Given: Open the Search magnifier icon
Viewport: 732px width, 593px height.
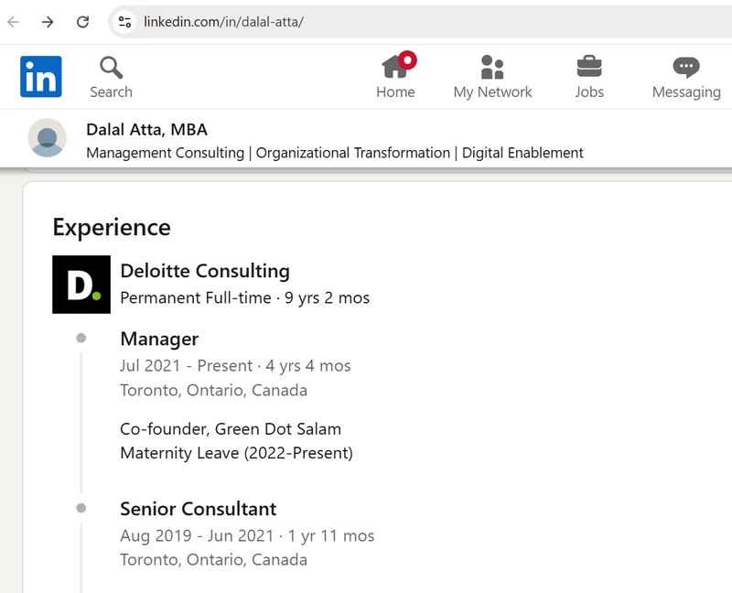Looking at the screenshot, I should [111, 68].
